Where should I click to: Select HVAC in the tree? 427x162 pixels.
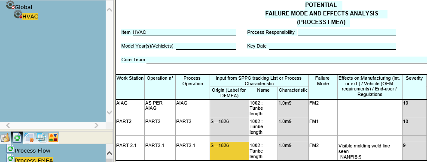pyautogui.click(x=30, y=17)
